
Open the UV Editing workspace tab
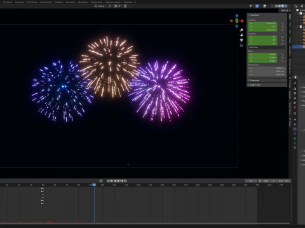point(32,2)
